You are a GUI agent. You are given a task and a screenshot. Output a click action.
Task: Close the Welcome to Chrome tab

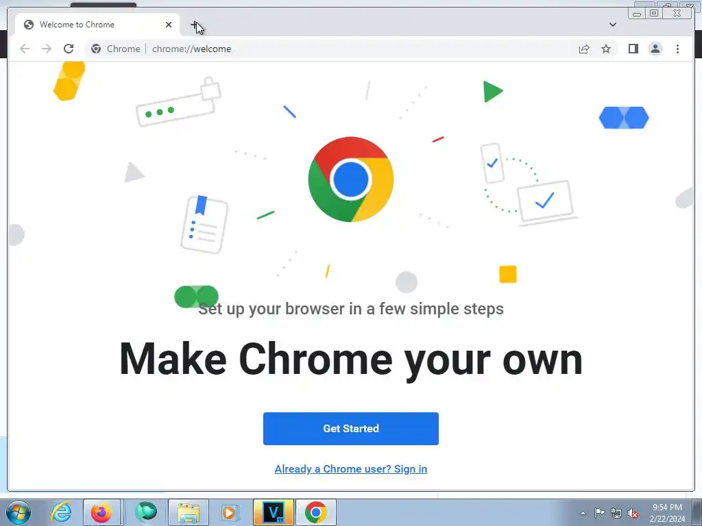tap(169, 25)
